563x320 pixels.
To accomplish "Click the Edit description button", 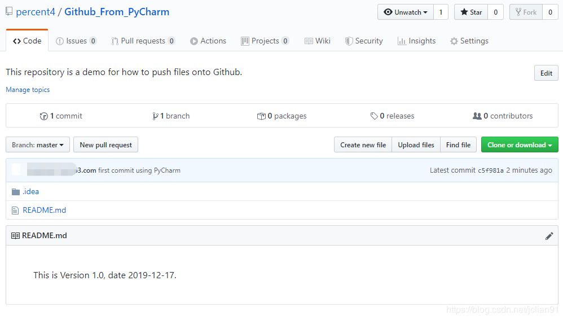I will tap(546, 73).
